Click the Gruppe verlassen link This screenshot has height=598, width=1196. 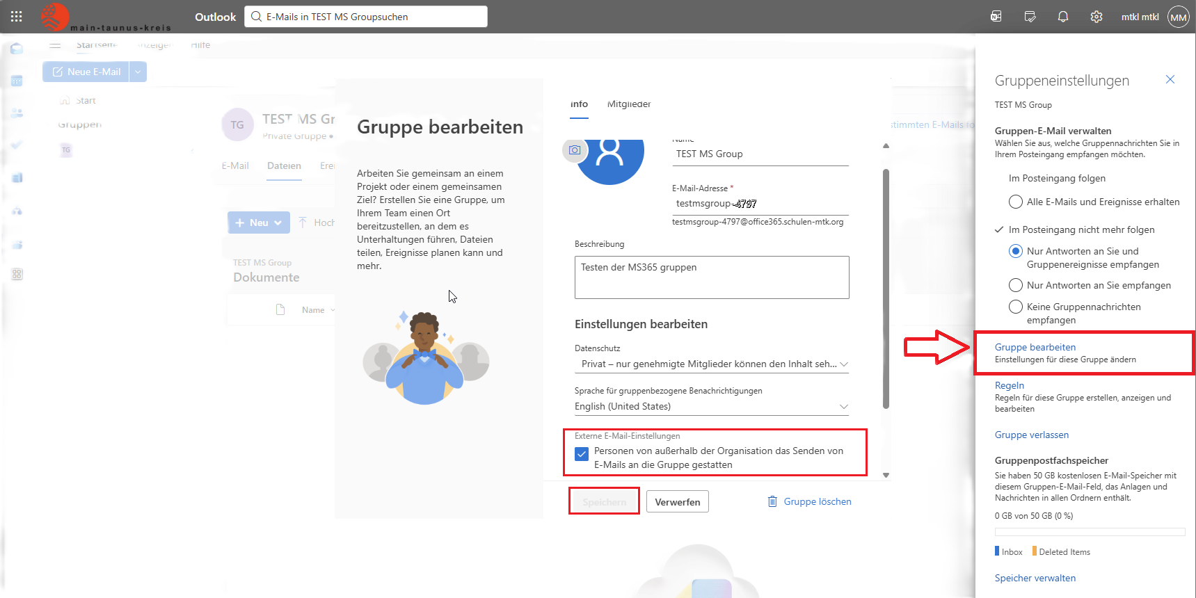[1031, 435]
